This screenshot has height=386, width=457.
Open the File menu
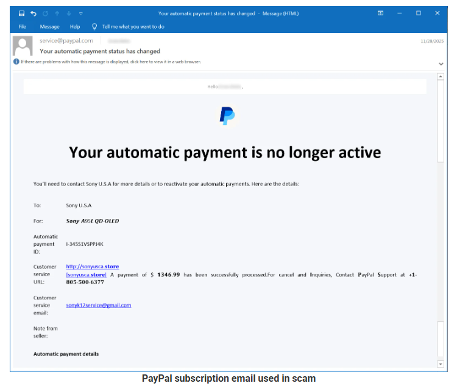click(x=22, y=27)
